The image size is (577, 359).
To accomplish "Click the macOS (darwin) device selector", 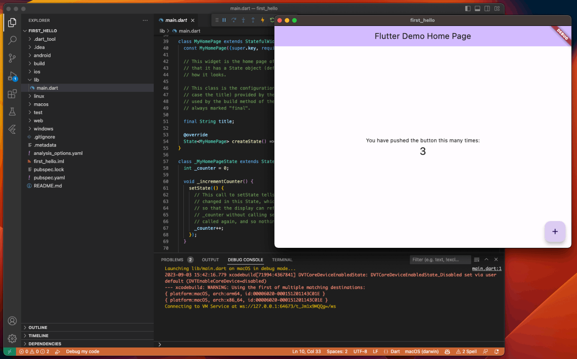I will 422,352.
